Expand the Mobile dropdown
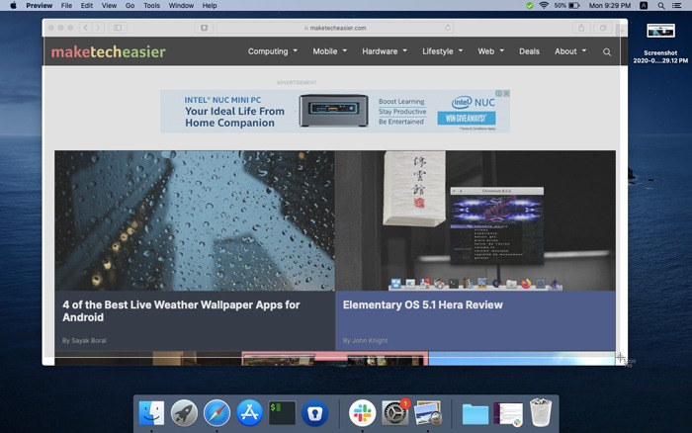 (x=329, y=51)
